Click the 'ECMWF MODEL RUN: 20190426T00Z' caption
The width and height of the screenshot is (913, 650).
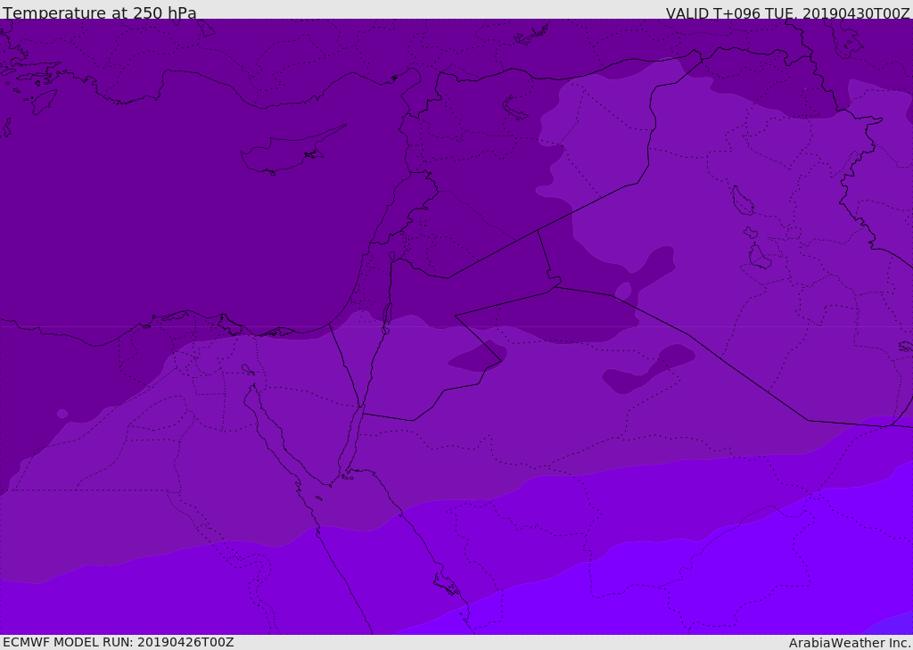point(119,642)
